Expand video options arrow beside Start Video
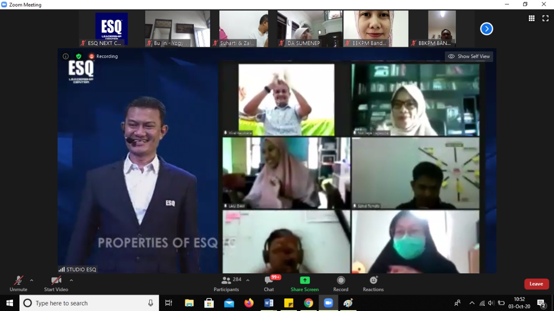This screenshot has width=554, height=311. [x=71, y=280]
